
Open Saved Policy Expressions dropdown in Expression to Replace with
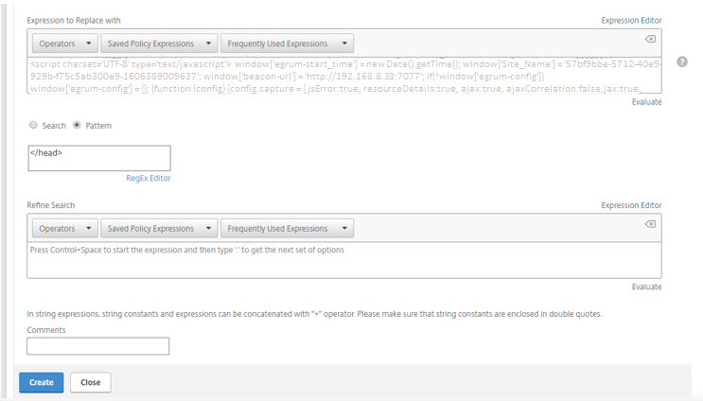[x=159, y=44]
